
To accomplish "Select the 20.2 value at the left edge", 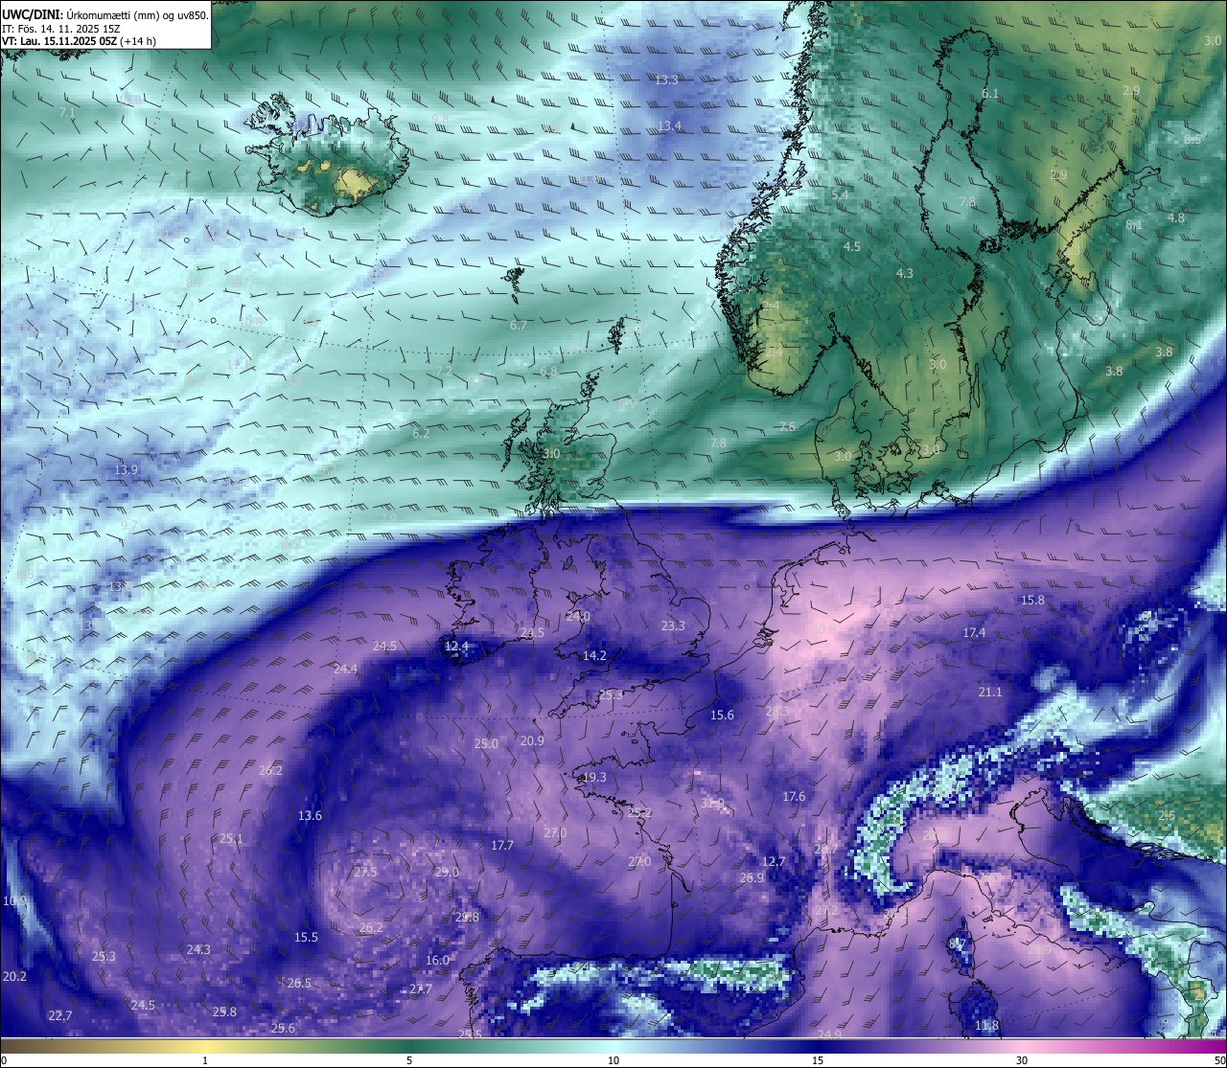I will pyautogui.click(x=14, y=977).
